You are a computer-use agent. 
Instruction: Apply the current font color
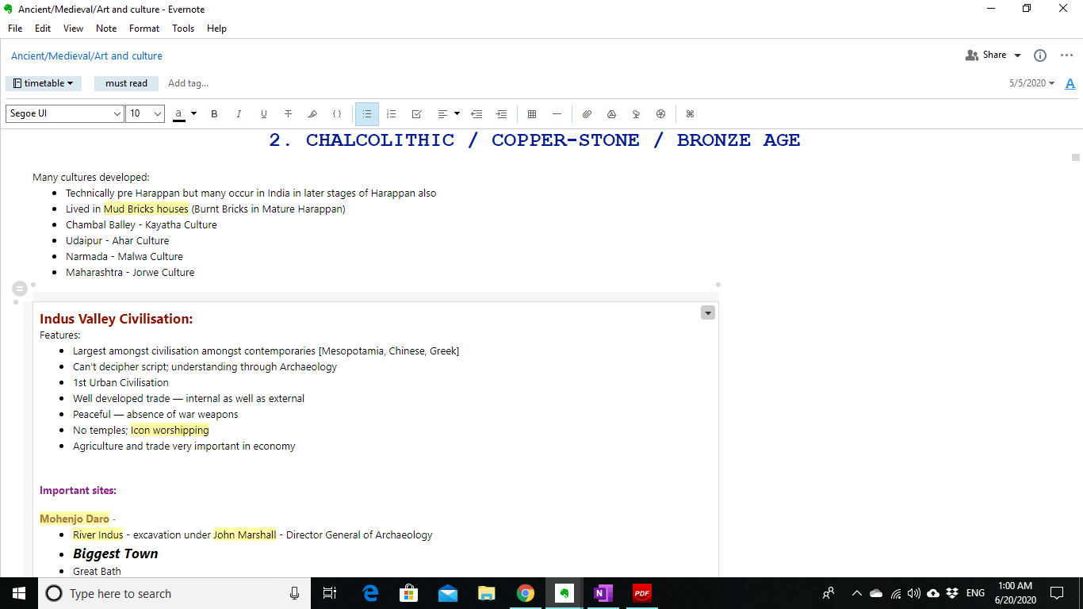tap(179, 114)
